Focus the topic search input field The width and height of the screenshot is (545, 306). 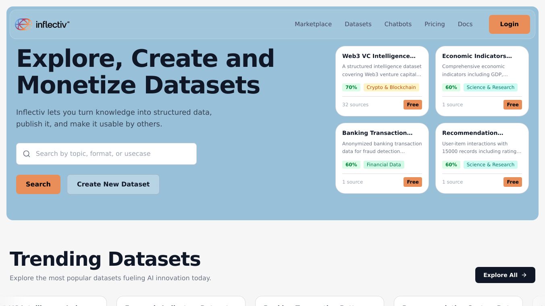[113, 154]
